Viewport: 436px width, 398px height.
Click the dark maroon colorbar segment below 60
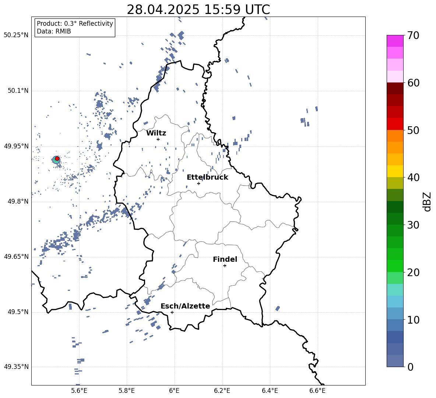click(395, 88)
